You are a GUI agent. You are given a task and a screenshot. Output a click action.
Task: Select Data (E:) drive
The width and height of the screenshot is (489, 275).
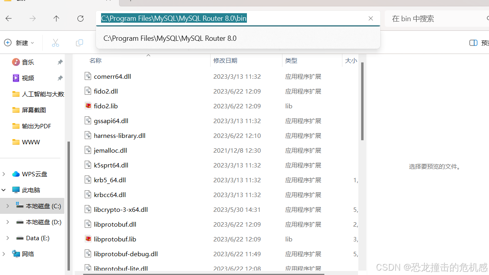(33, 238)
